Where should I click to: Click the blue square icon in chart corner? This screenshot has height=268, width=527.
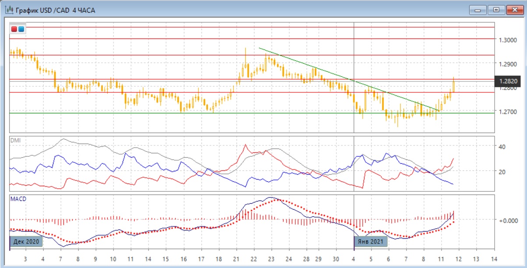(21, 29)
